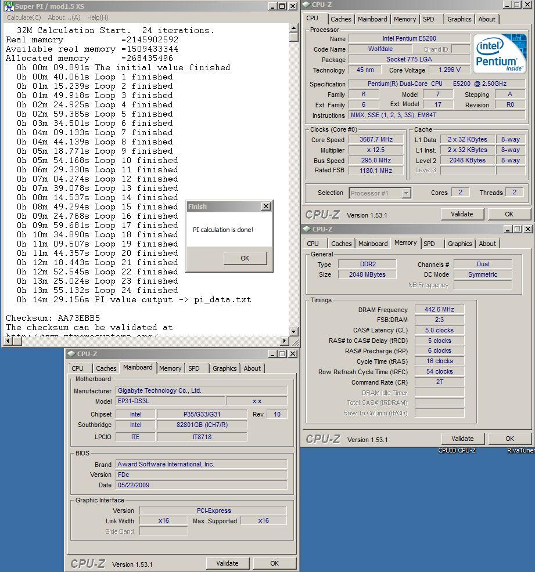Viewport: 535px width, 572px height.
Task: Click the DRAM Frequency value 442.6 MHz
Action: (x=439, y=309)
